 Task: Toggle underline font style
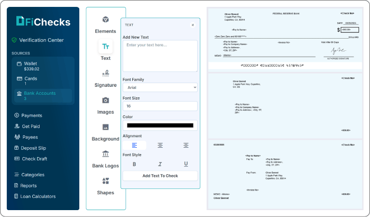click(186, 164)
